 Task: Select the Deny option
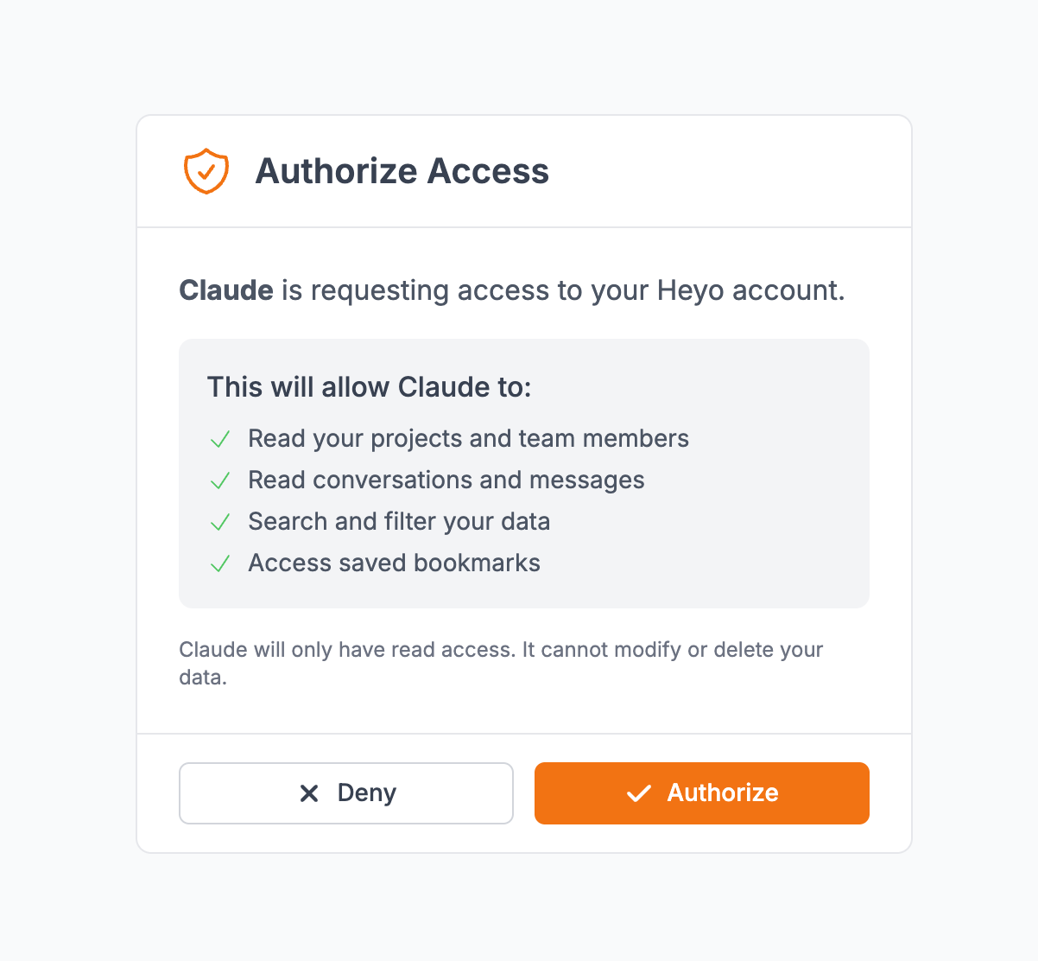click(x=345, y=792)
